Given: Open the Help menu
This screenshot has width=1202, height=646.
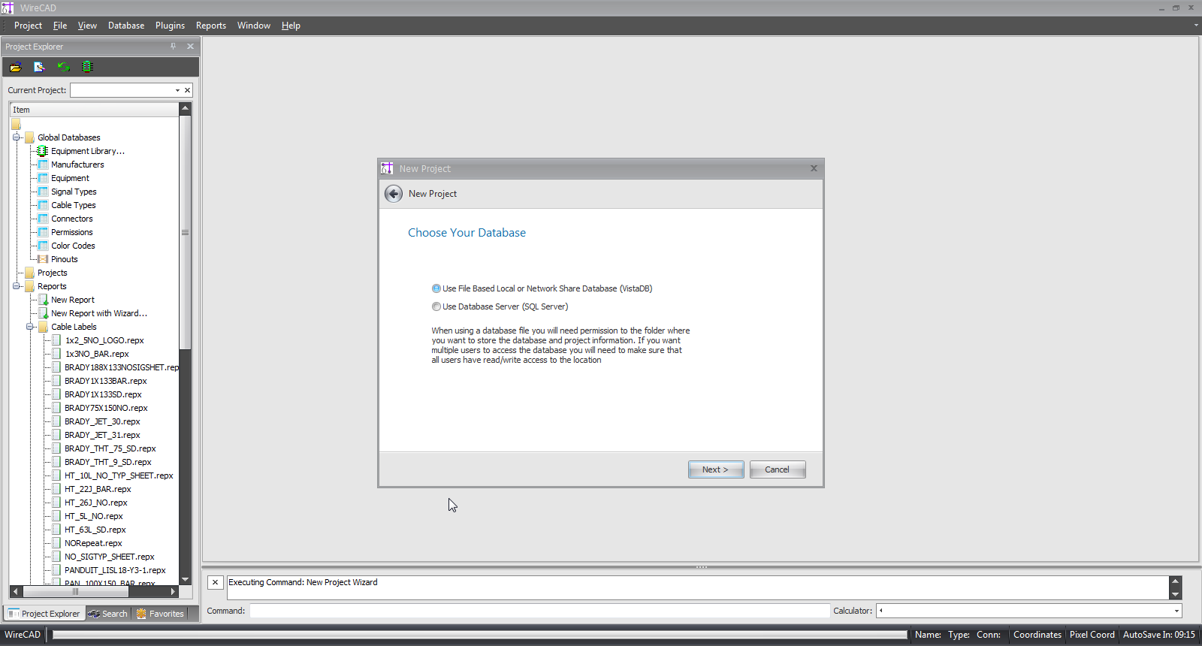Looking at the screenshot, I should (x=291, y=26).
